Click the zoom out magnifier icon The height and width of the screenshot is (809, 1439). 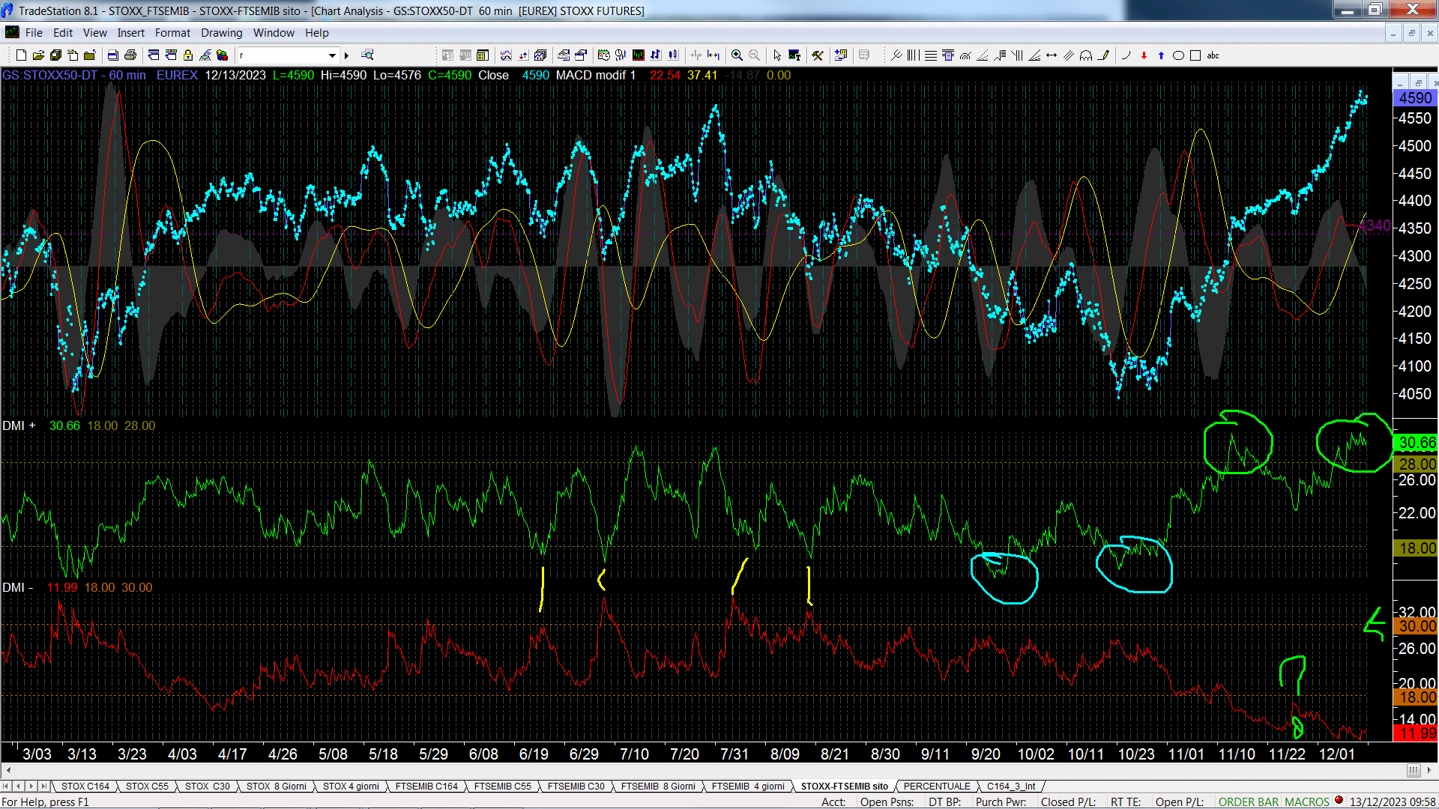pyautogui.click(x=754, y=55)
